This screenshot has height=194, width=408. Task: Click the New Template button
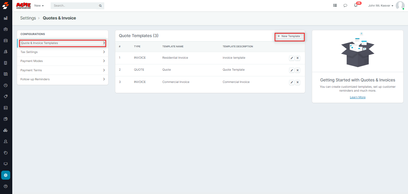click(x=289, y=36)
